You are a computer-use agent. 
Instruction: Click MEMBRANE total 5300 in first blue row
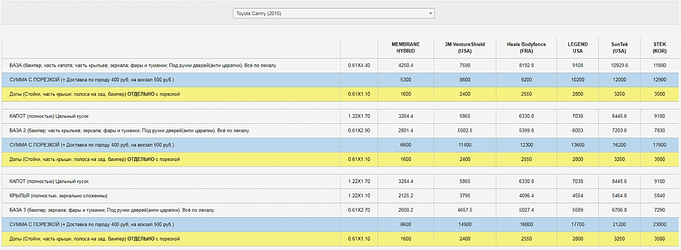[x=406, y=80]
